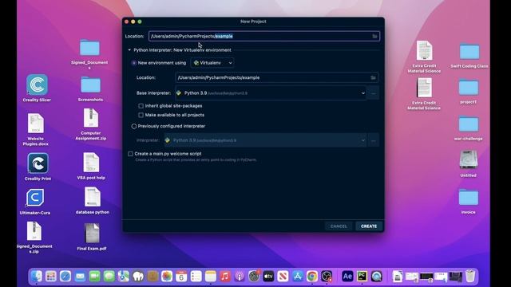Open the ellipsis button beside the disabled Interpreter dropdown
The height and width of the screenshot is (287, 511).
coord(373,140)
